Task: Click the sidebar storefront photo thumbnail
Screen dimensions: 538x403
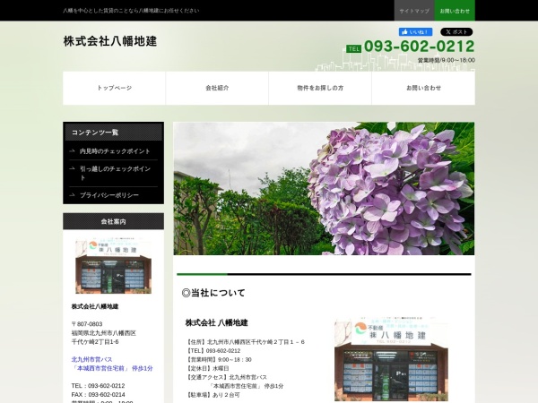Action: 113,266
